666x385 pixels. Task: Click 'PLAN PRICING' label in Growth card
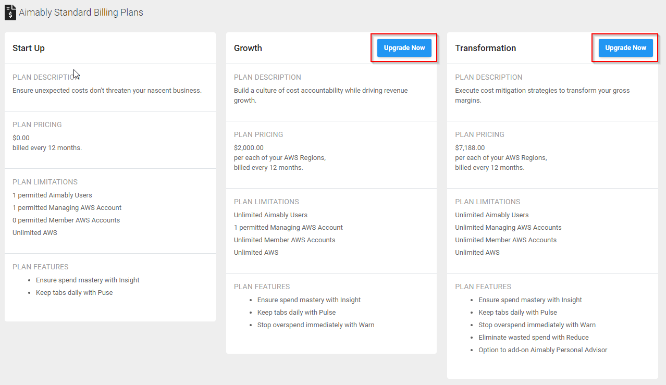(x=258, y=135)
